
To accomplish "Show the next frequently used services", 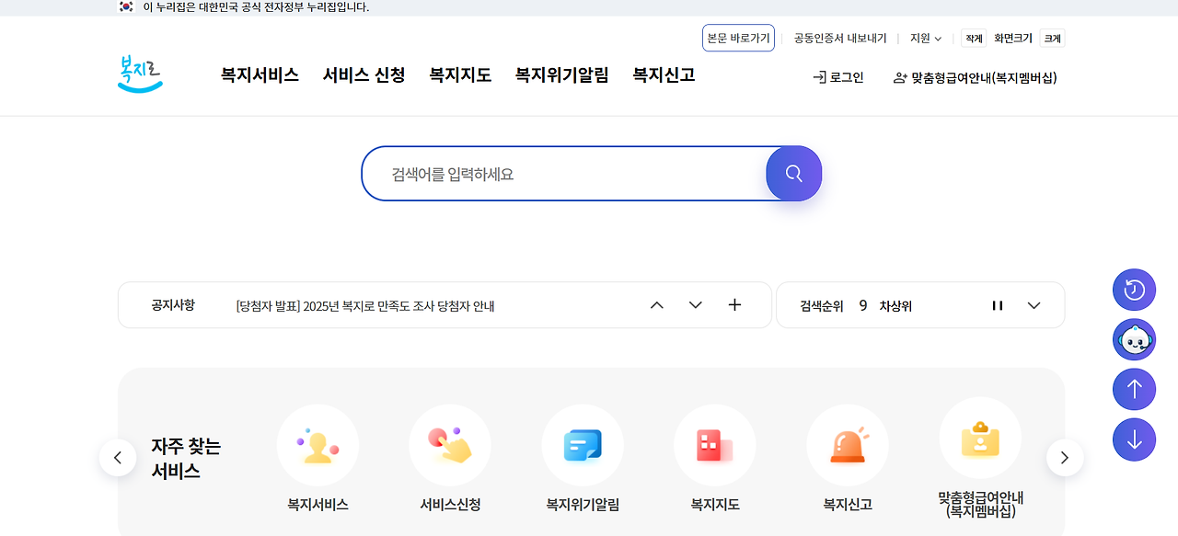I will (1065, 457).
